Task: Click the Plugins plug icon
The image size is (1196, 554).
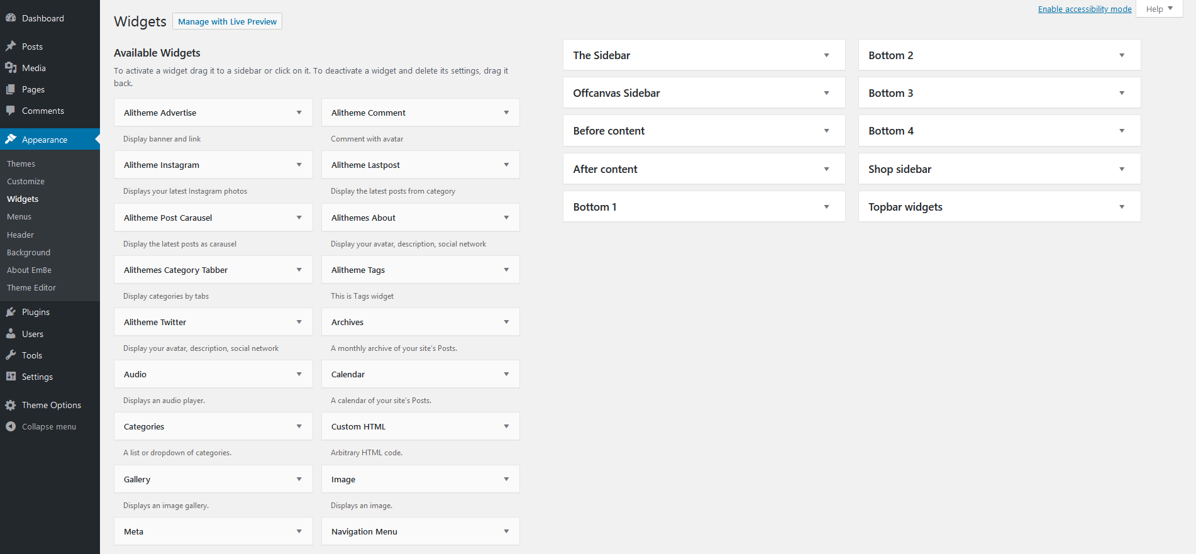Action: [11, 312]
